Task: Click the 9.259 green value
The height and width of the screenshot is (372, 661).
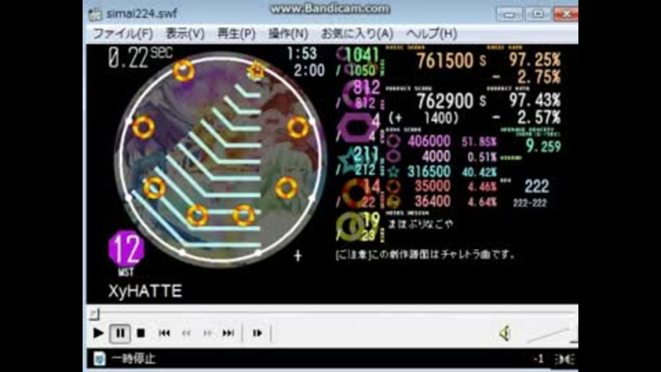Action: (x=543, y=146)
